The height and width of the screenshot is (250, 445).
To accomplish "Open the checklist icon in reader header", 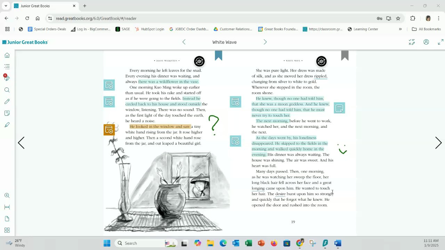I will [x=412, y=42].
